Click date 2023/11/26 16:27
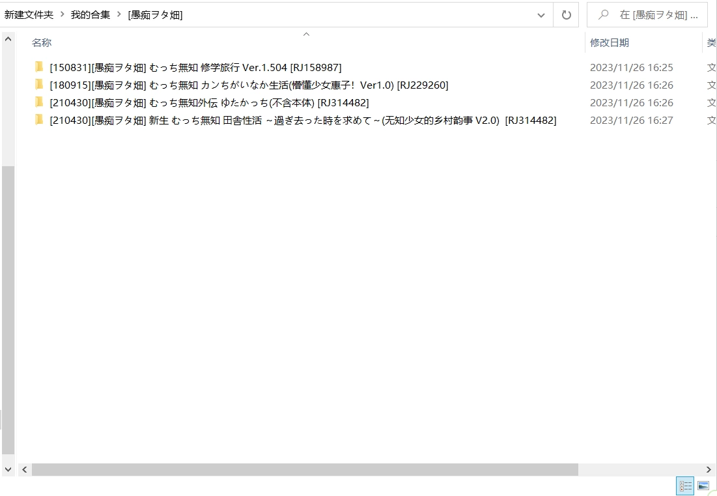This screenshot has height=496, width=717. pos(632,121)
